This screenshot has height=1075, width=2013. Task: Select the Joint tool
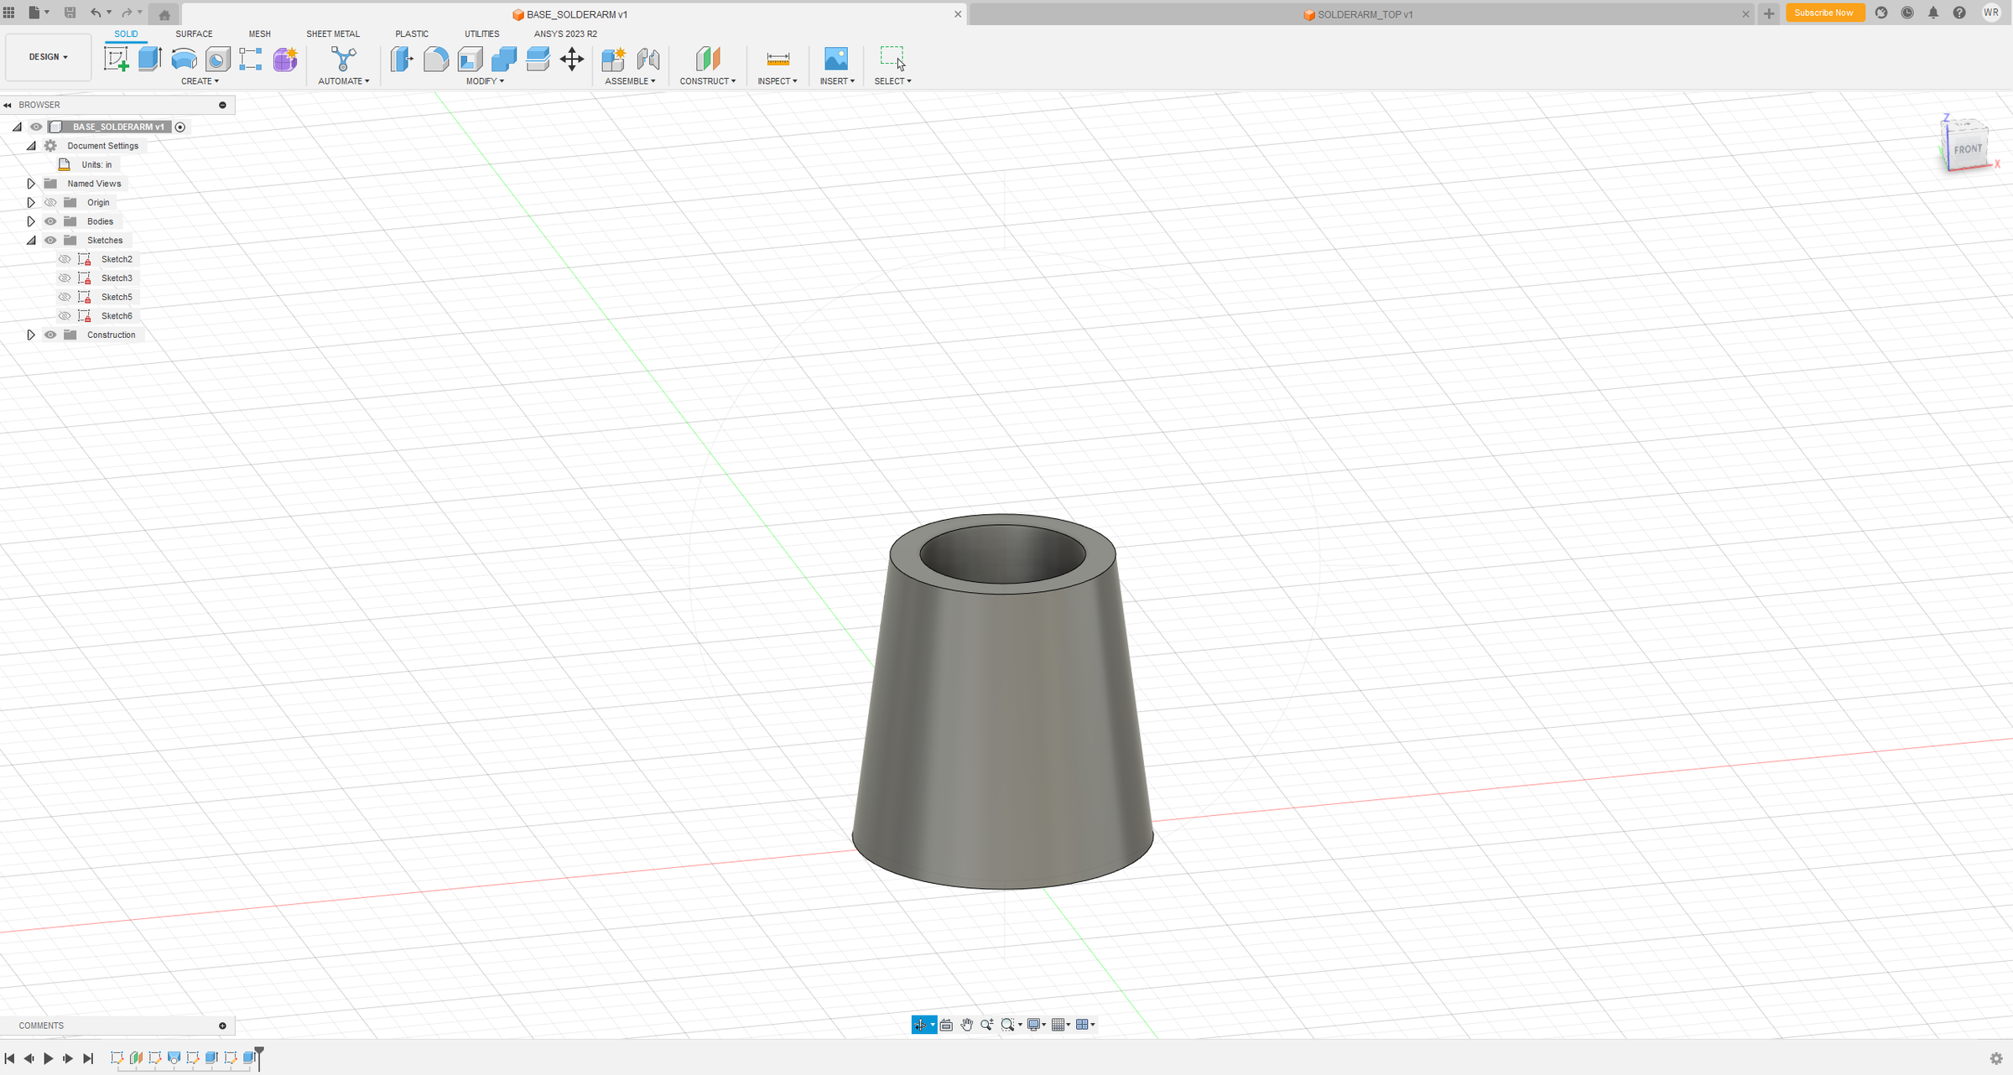click(x=648, y=59)
